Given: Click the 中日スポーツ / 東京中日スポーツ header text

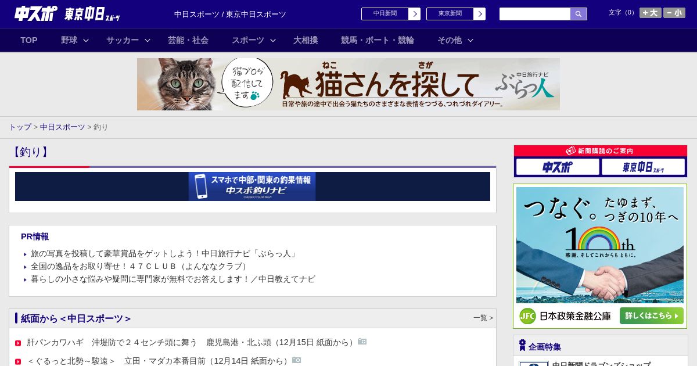Looking at the screenshot, I should 230,14.
